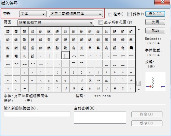
Task: Select the digit 4 symbol in grid
Action: pyautogui.click(x=82, y=88)
